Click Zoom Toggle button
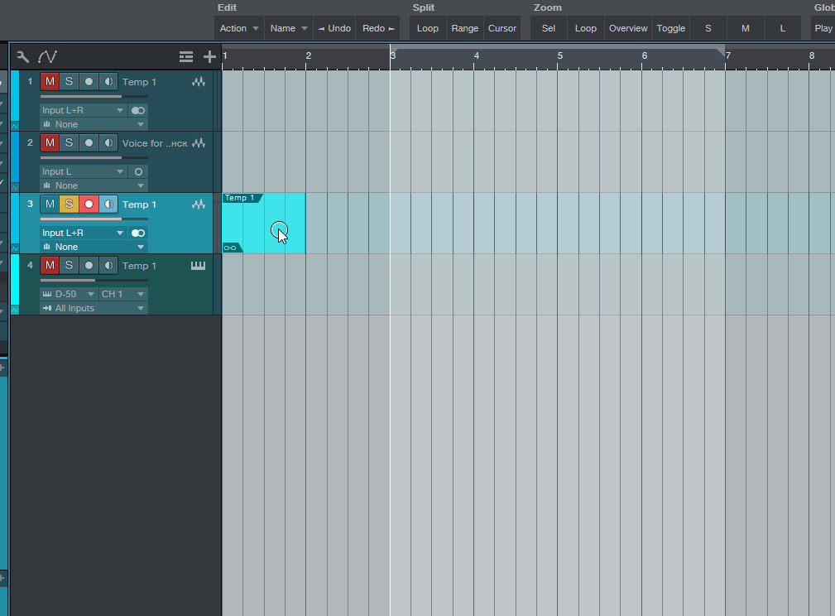This screenshot has width=835, height=616. point(671,28)
